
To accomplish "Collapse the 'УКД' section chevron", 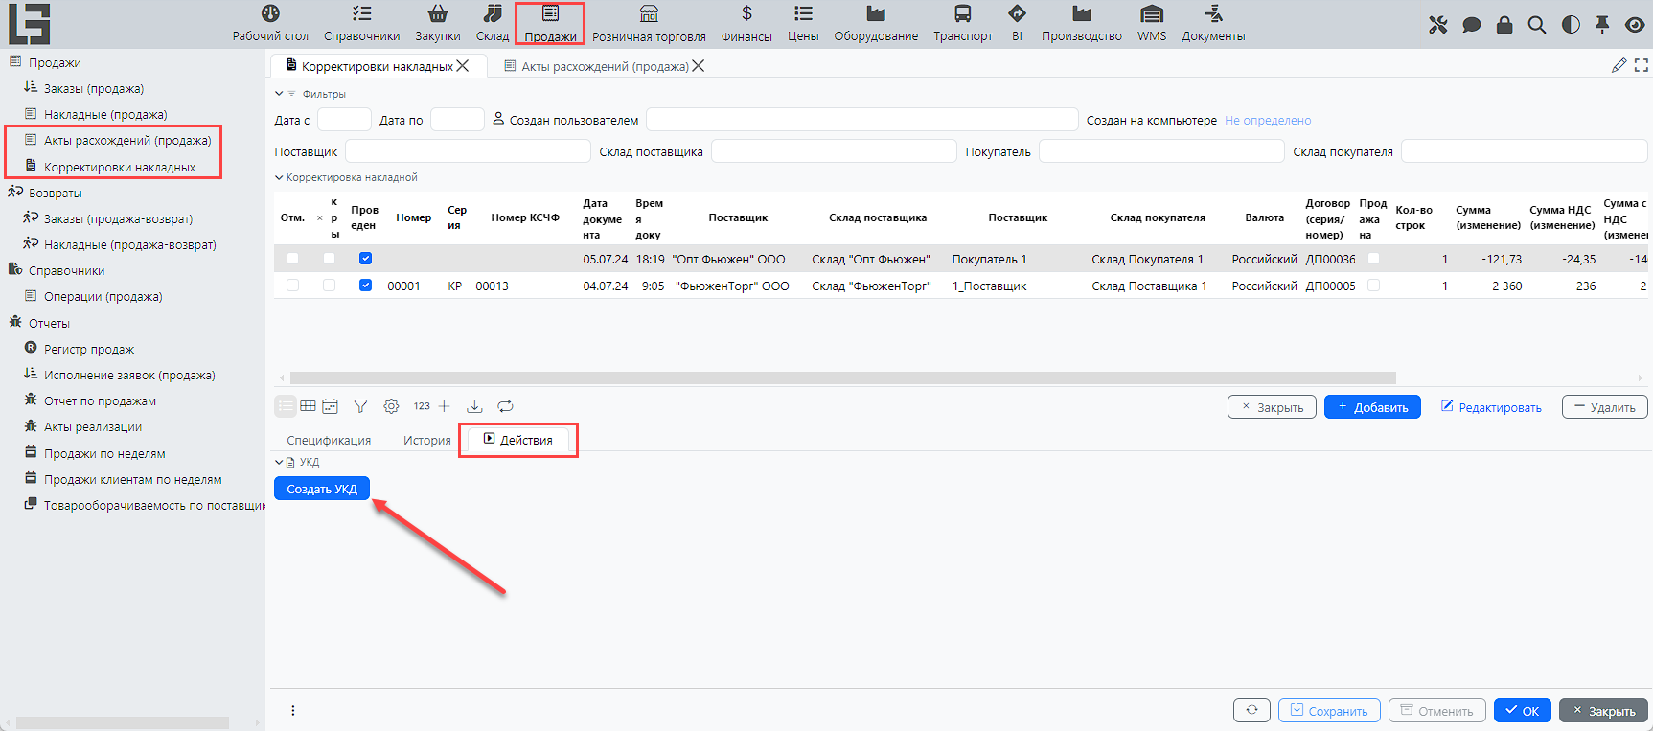I will click(x=279, y=462).
